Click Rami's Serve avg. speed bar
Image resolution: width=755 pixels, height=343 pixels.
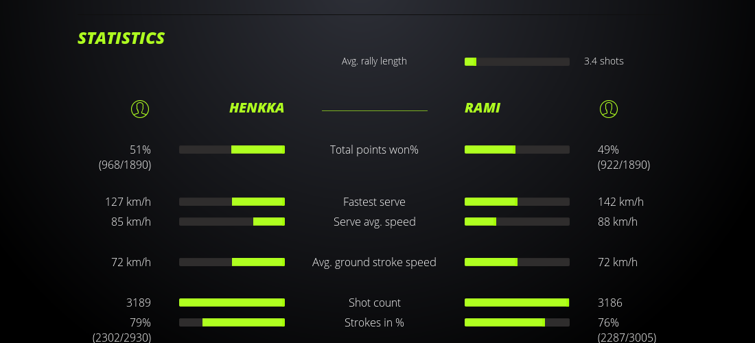pyautogui.click(x=517, y=222)
